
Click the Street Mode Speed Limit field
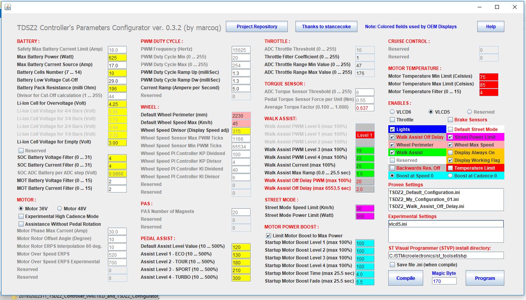click(365, 208)
